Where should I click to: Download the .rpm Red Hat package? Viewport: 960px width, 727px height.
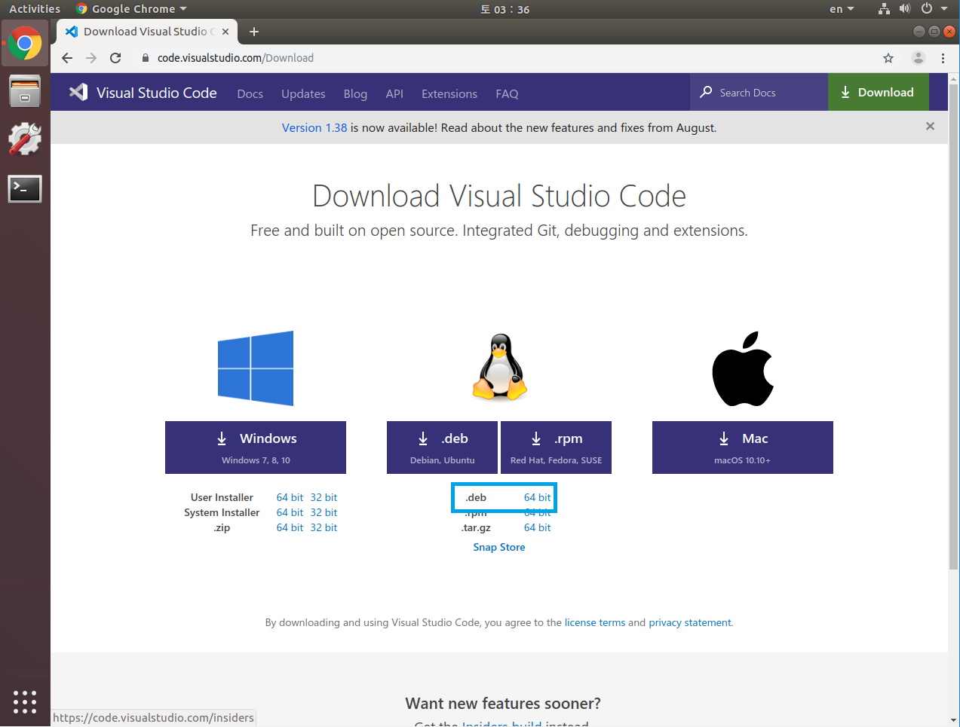pos(556,448)
